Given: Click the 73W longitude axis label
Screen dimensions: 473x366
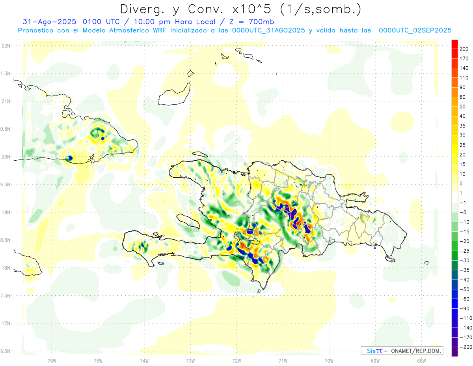Looking at the screenshot, I should (190, 360).
